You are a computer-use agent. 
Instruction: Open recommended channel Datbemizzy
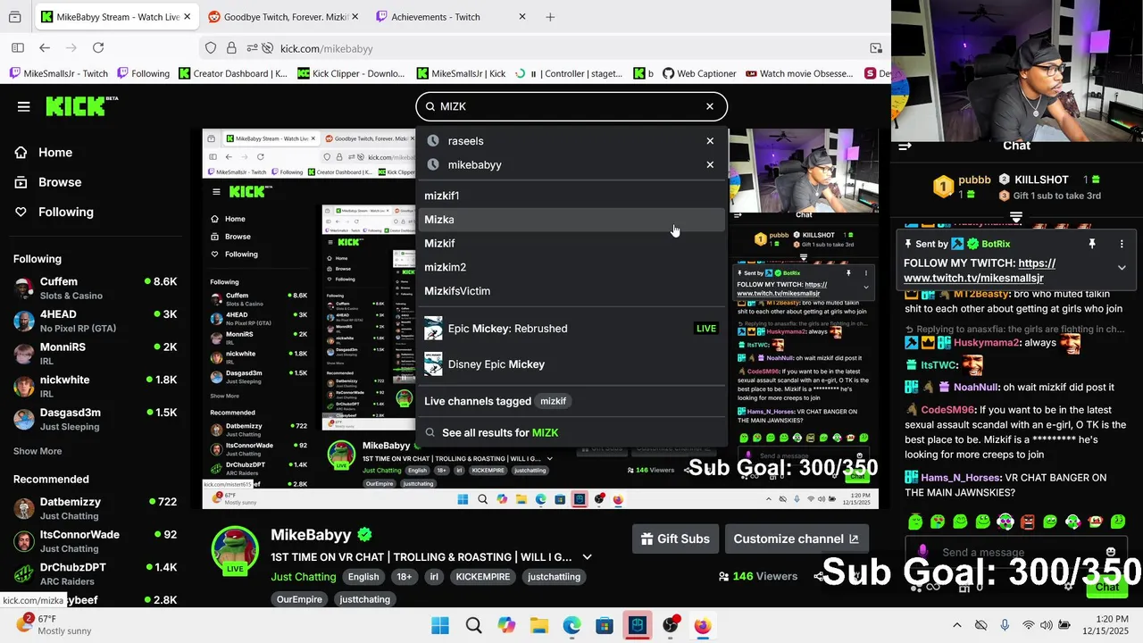coord(96,508)
